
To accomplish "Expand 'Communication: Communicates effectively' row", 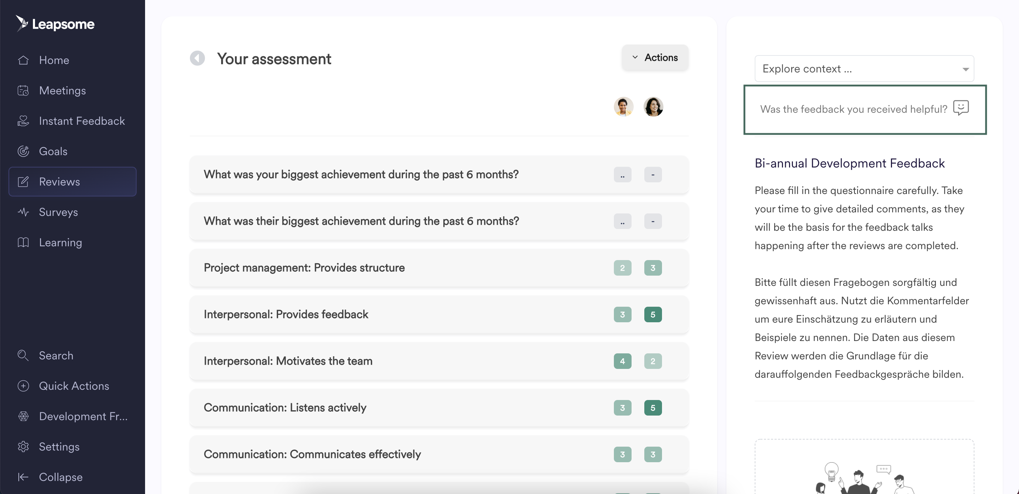I will (439, 454).
